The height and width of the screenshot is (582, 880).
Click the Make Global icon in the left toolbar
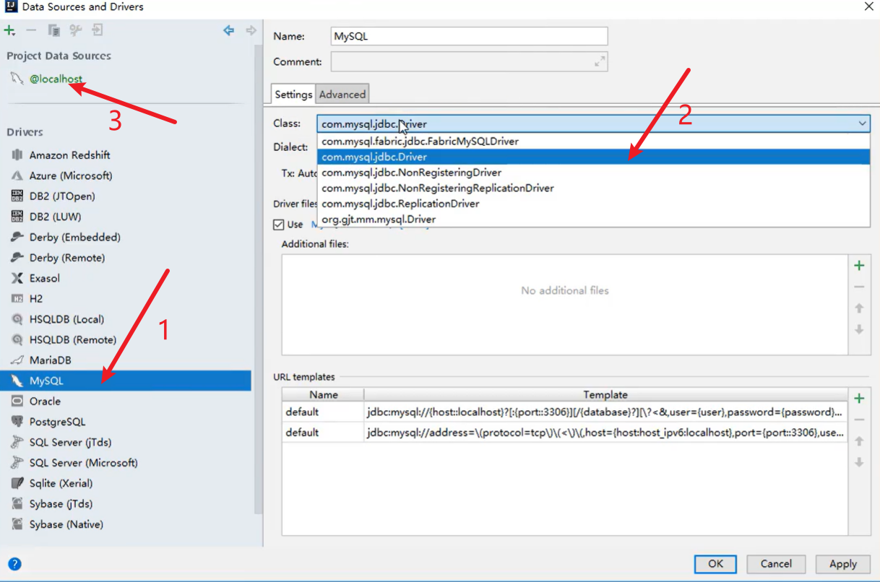[98, 30]
